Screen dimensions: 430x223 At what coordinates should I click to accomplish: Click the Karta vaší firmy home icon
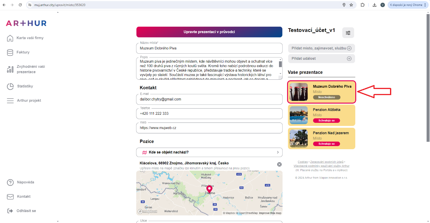tap(10, 38)
